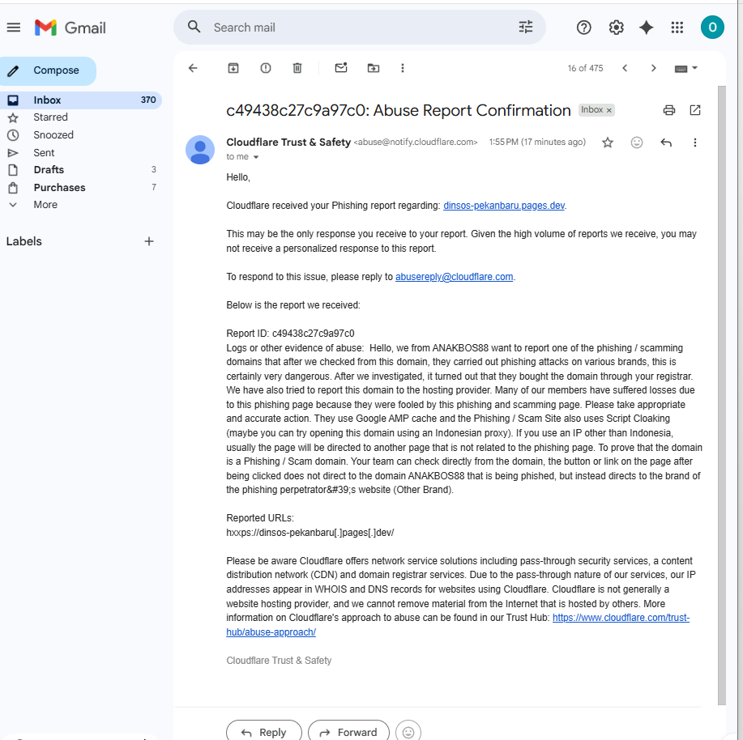The width and height of the screenshot is (743, 740).
Task: Open the Drafts folder
Action: click(x=49, y=169)
